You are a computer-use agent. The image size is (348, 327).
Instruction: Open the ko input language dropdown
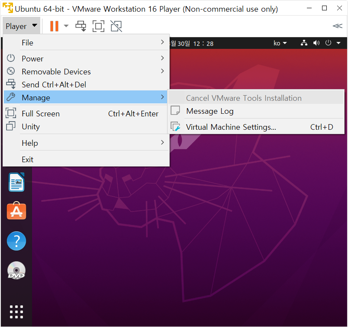[x=280, y=43]
